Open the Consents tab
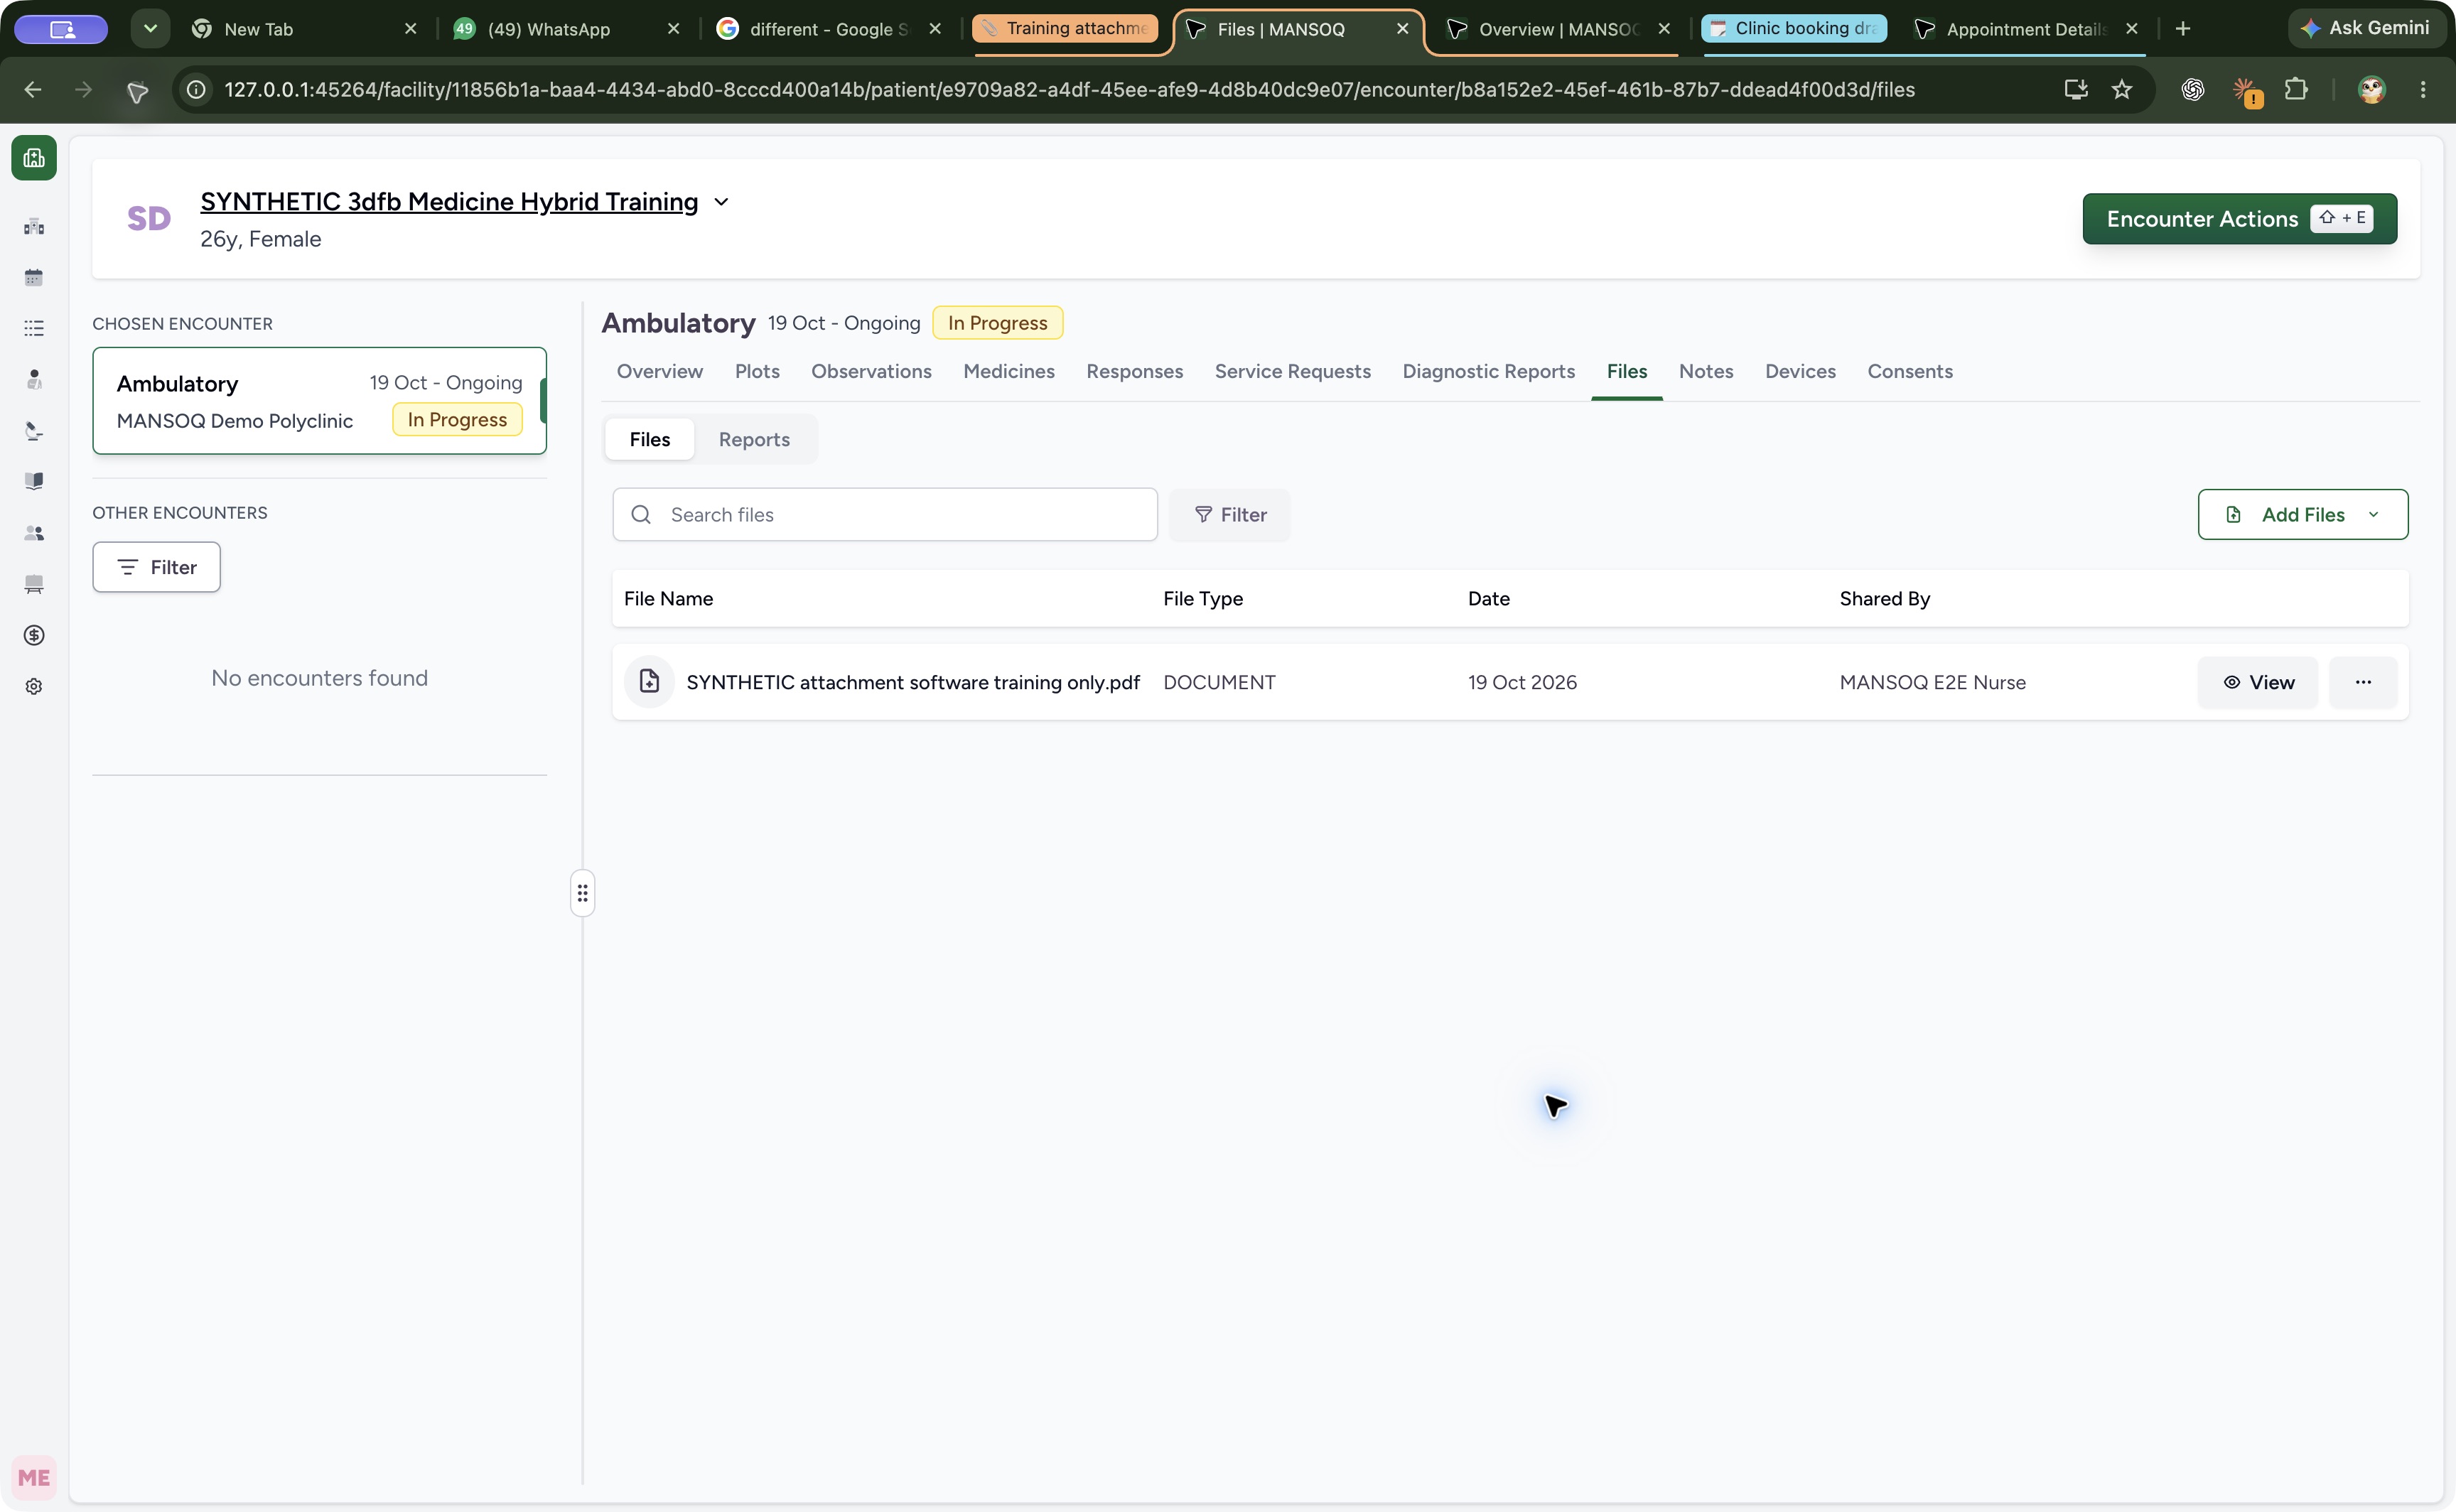This screenshot has width=2456, height=1512. tap(1909, 371)
